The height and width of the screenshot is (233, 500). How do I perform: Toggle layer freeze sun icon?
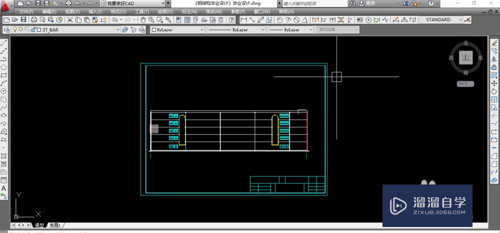pyautogui.click(x=20, y=29)
